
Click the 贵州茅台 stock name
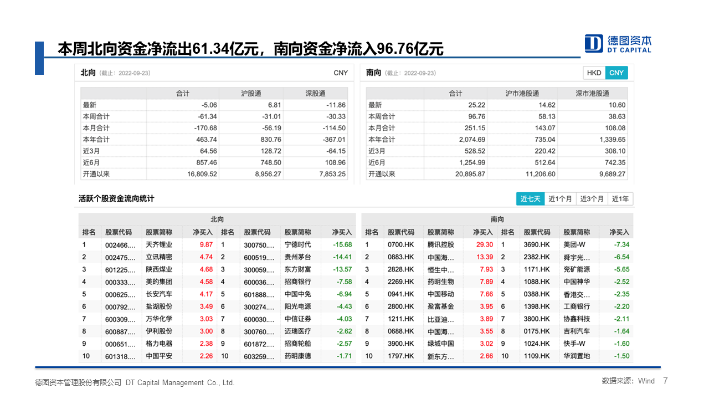[298, 257]
